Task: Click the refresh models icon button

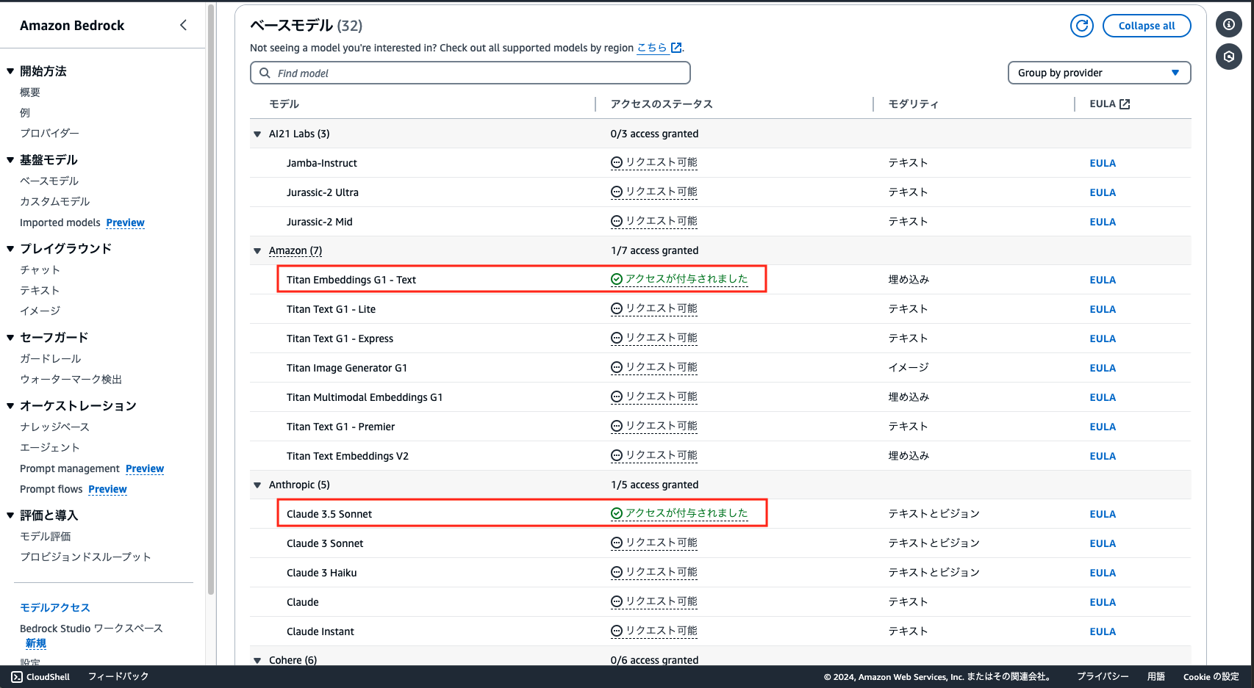Action: pos(1081,26)
